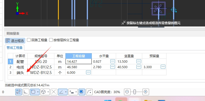205x101 pixels.
Task: Open the plus-line tool dropdown arrow
Action: tap(76, 92)
